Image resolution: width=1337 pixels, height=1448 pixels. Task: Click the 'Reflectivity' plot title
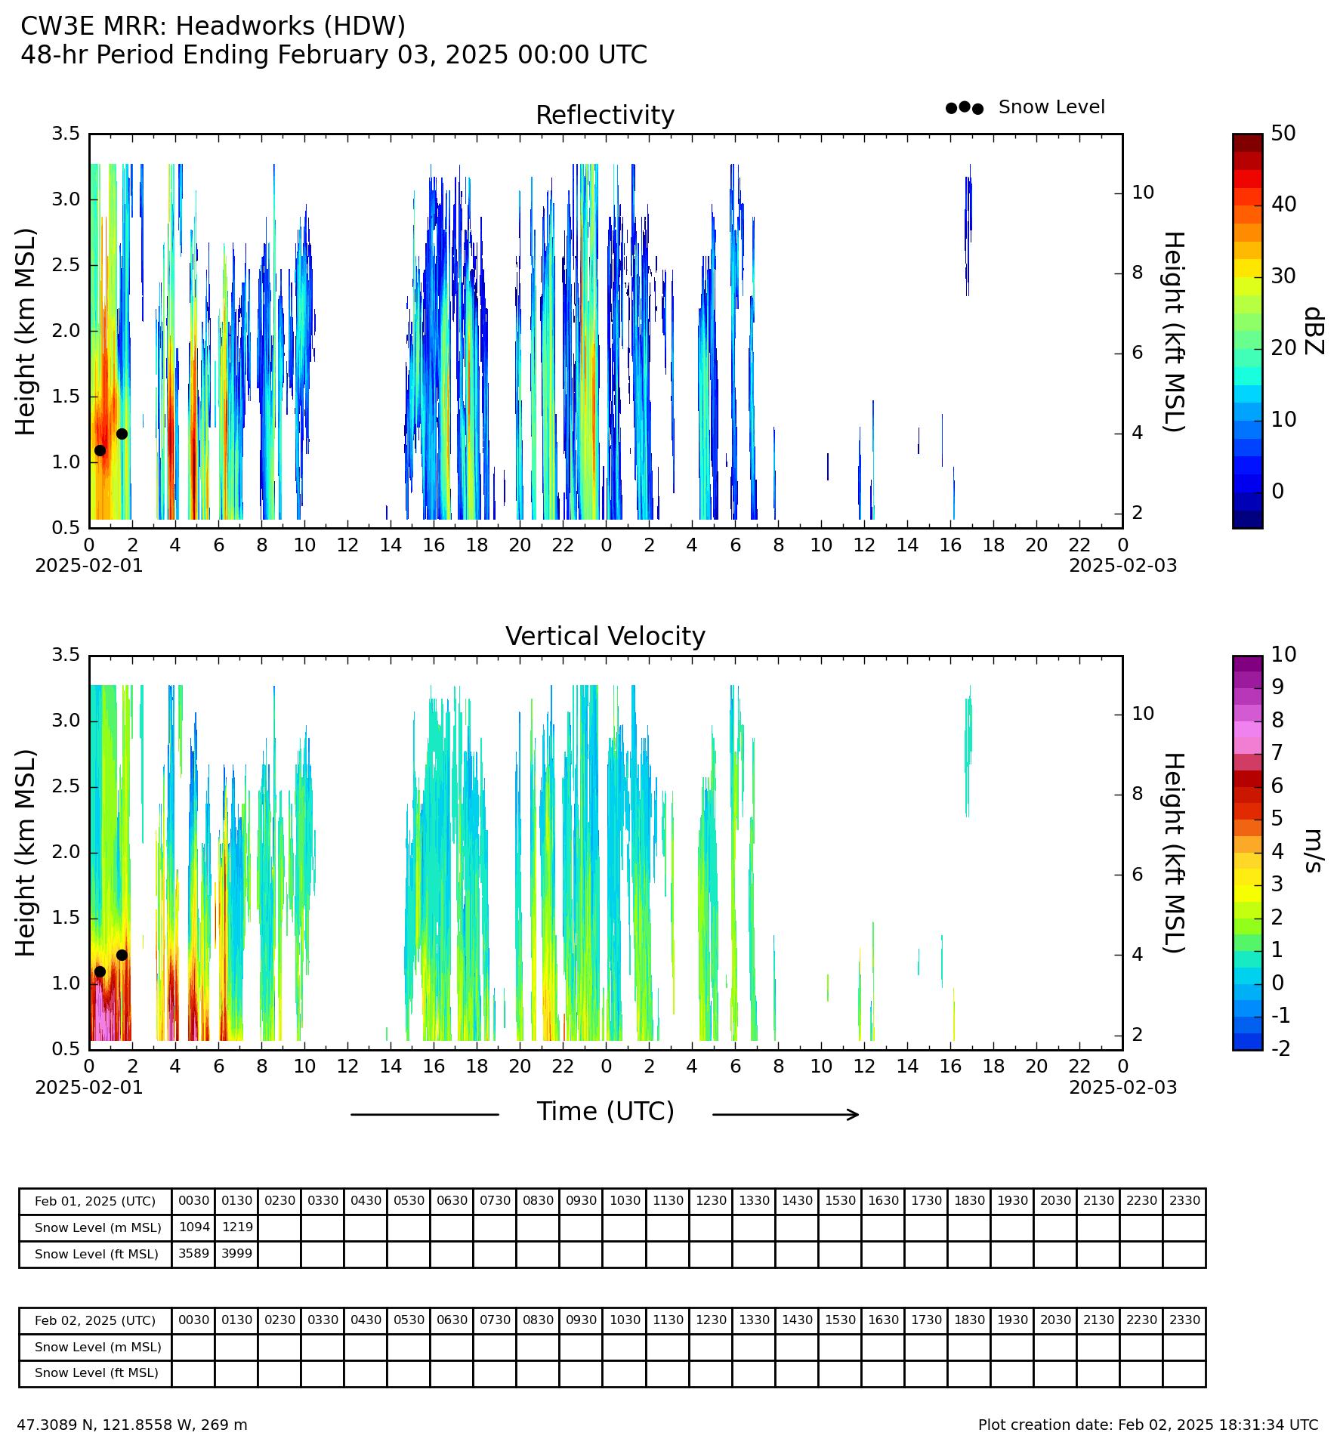pos(605,116)
